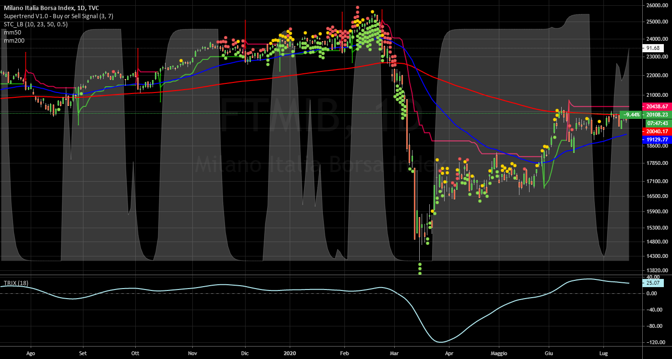Click the 21000.00 price axis label
The image size is (672, 359).
pyautogui.click(x=656, y=95)
